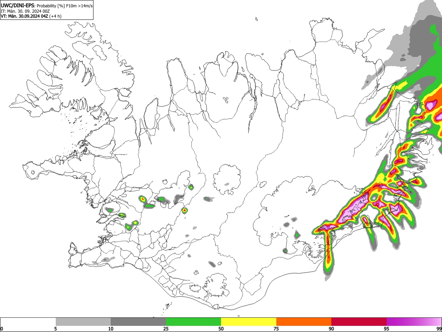Viewport: 442px width, 332px height.
Task: Click the 'VT: Mán. 30.09.2024 04Z' line
Action: click(25, 16)
